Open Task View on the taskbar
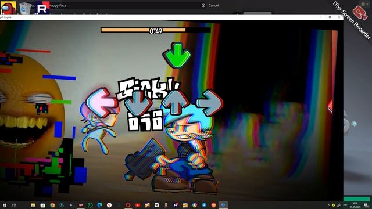This screenshot has height=209, width=372. coord(14,205)
